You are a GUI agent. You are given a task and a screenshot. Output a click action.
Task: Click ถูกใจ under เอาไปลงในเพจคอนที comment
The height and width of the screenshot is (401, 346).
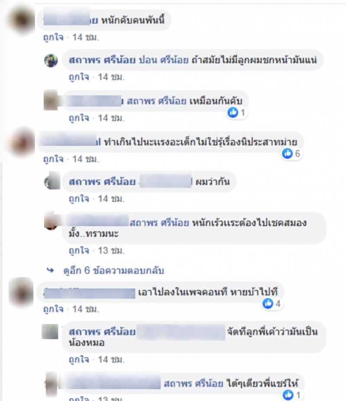(53, 309)
